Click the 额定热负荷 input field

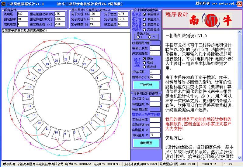click(60, 24)
